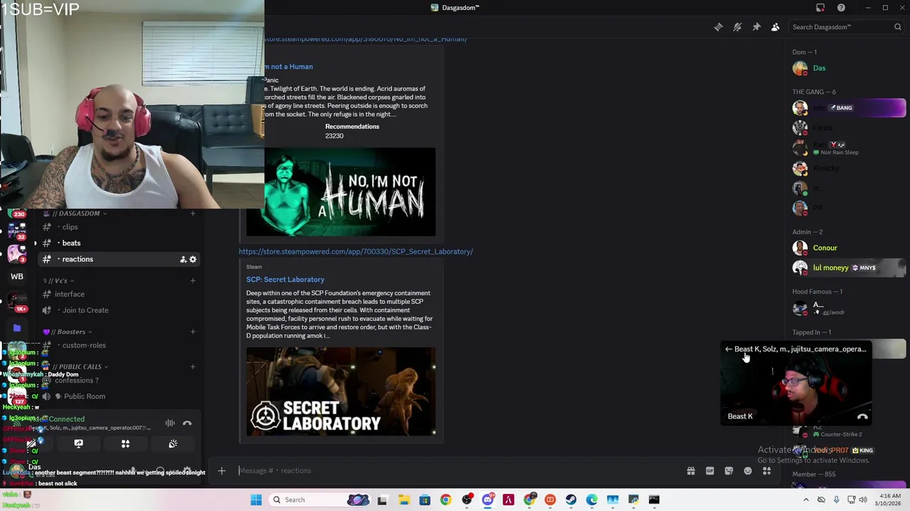Image resolution: width=910 pixels, height=511 pixels.
Task: Open the Inbox icon in title bar
Action: pos(820,8)
